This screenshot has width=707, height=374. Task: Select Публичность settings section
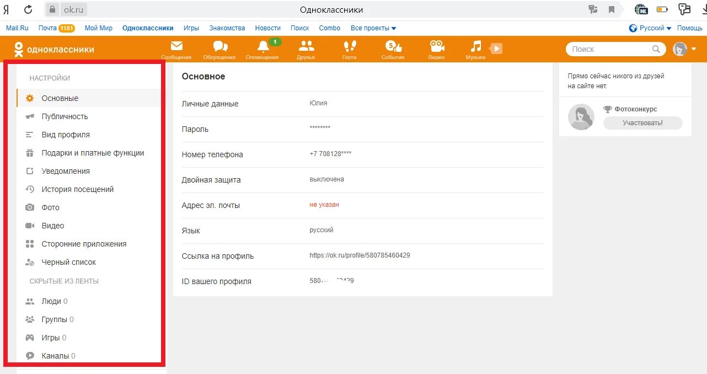click(x=88, y=116)
